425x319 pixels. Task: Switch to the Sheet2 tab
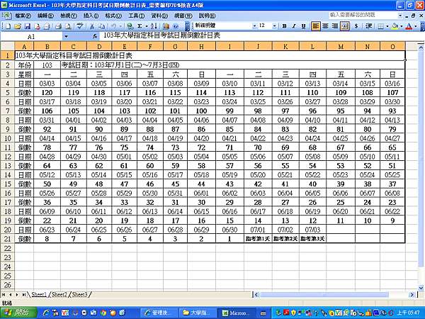(x=59, y=294)
